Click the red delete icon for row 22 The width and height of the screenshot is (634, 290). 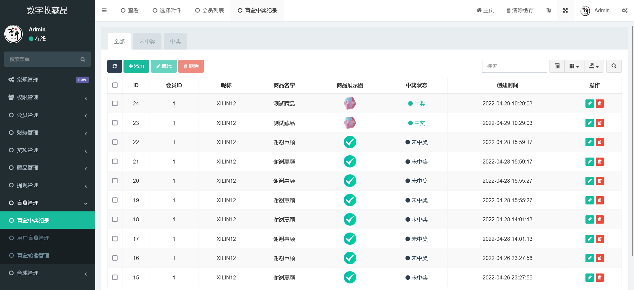pos(600,142)
